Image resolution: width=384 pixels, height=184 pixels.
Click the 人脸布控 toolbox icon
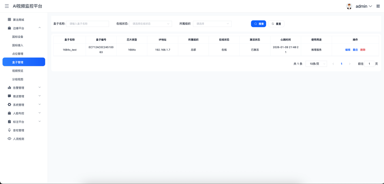tap(9, 113)
